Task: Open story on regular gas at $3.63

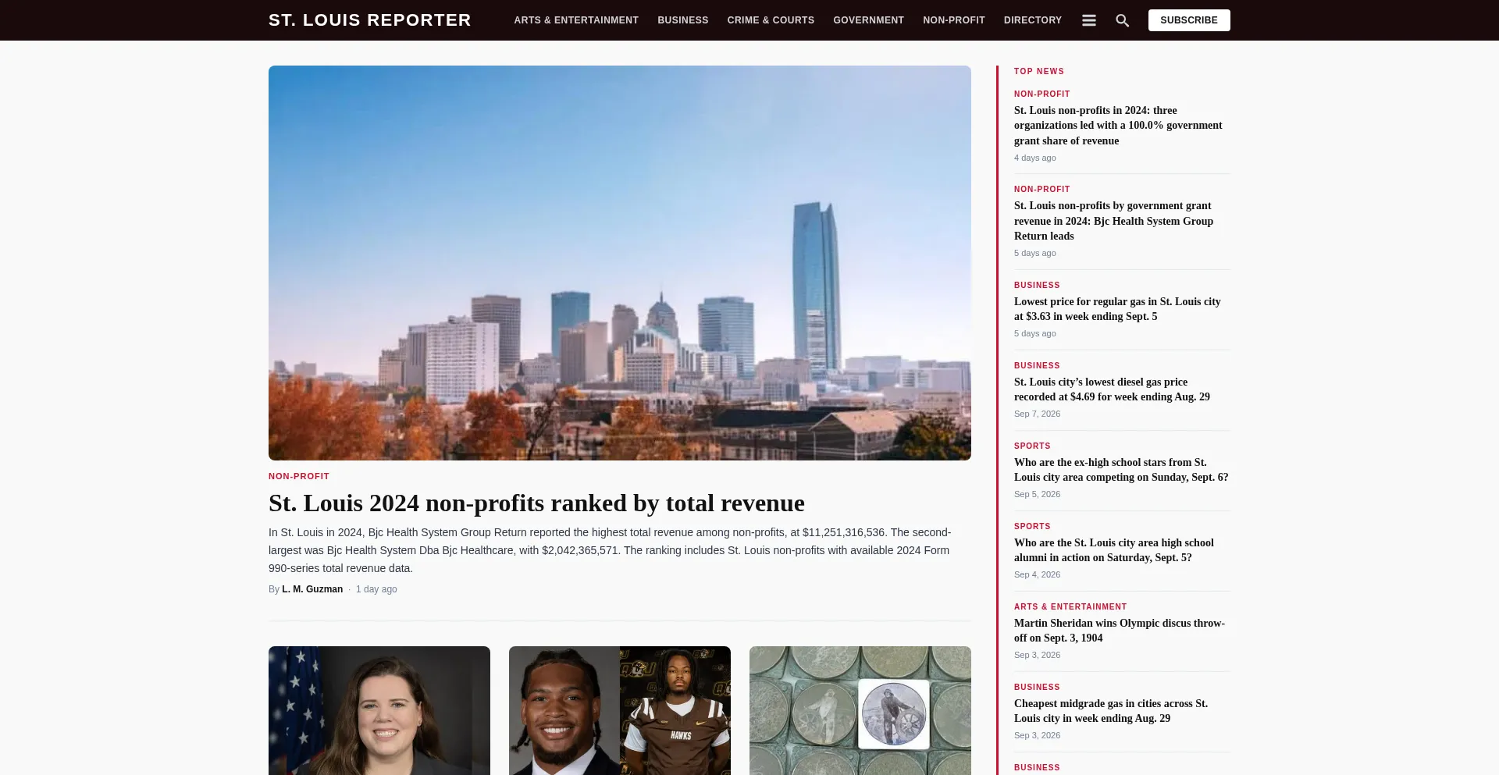Action: click(x=1117, y=309)
